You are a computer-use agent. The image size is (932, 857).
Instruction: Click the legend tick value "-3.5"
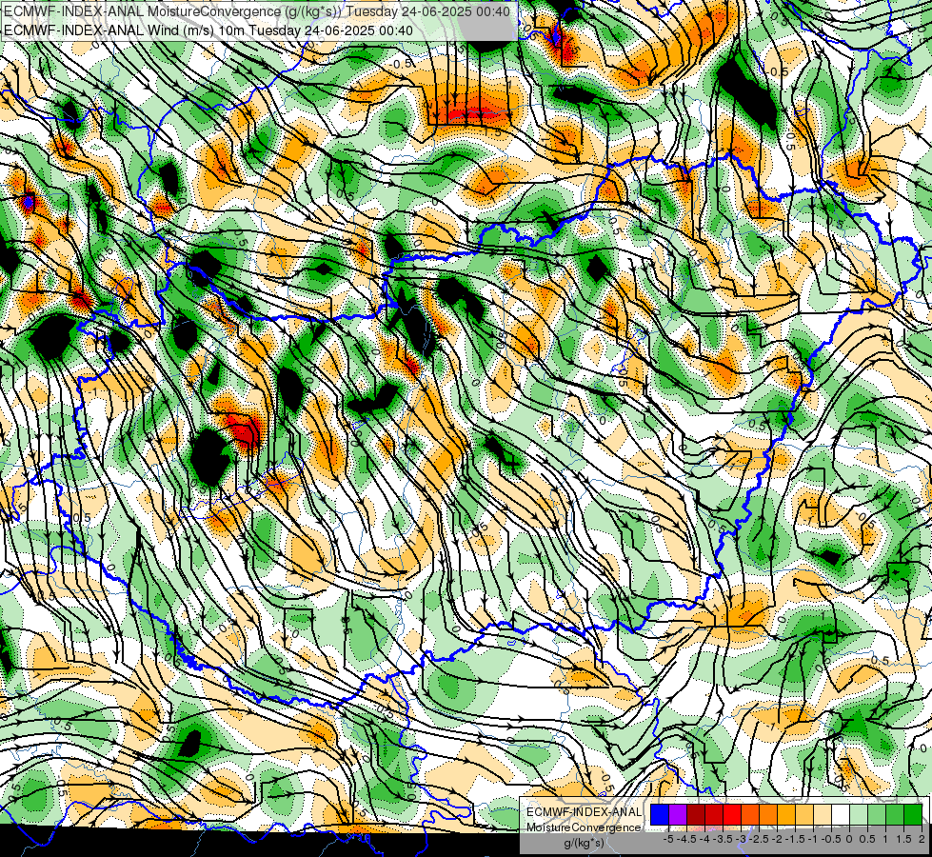click(724, 839)
